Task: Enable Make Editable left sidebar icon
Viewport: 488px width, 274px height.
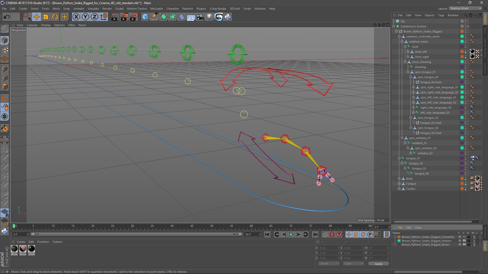Action: click(x=5, y=29)
